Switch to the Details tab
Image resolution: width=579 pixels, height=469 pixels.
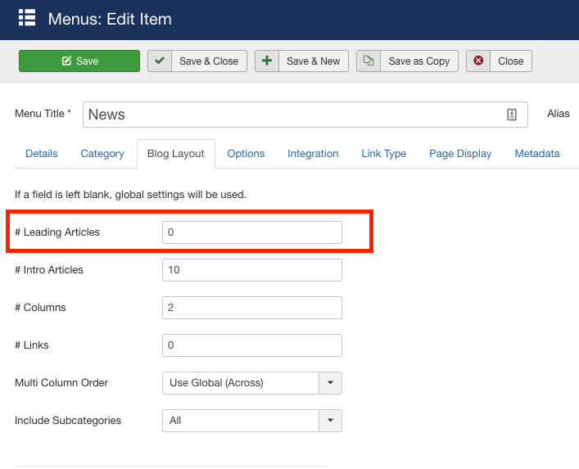(x=42, y=154)
